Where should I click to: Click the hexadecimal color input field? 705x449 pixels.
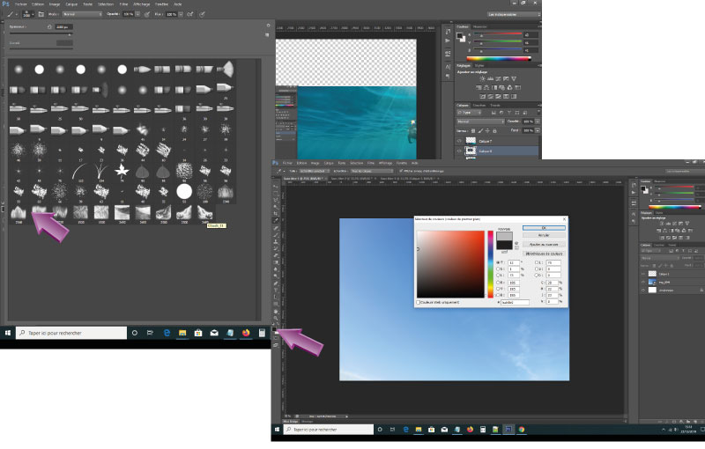(514, 302)
